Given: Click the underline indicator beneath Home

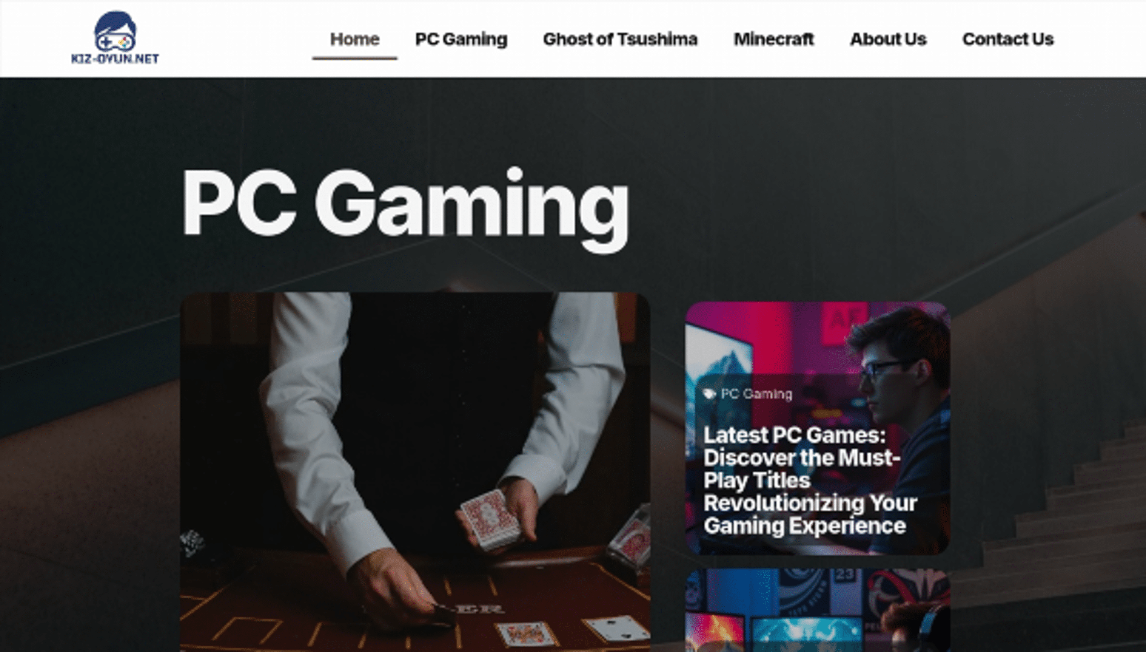Looking at the screenshot, I should coord(355,58).
